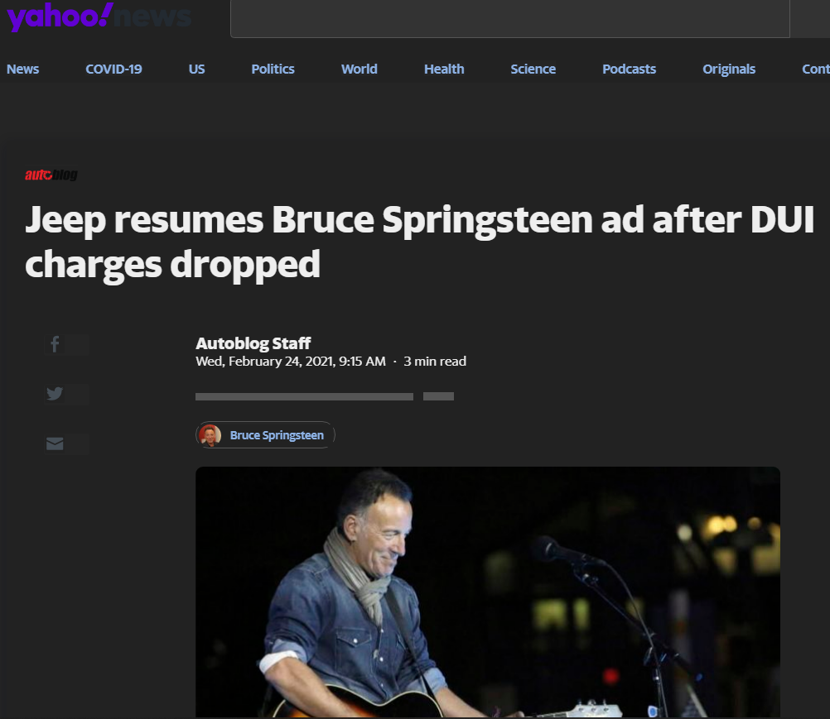Switch to the Science section

click(x=533, y=70)
